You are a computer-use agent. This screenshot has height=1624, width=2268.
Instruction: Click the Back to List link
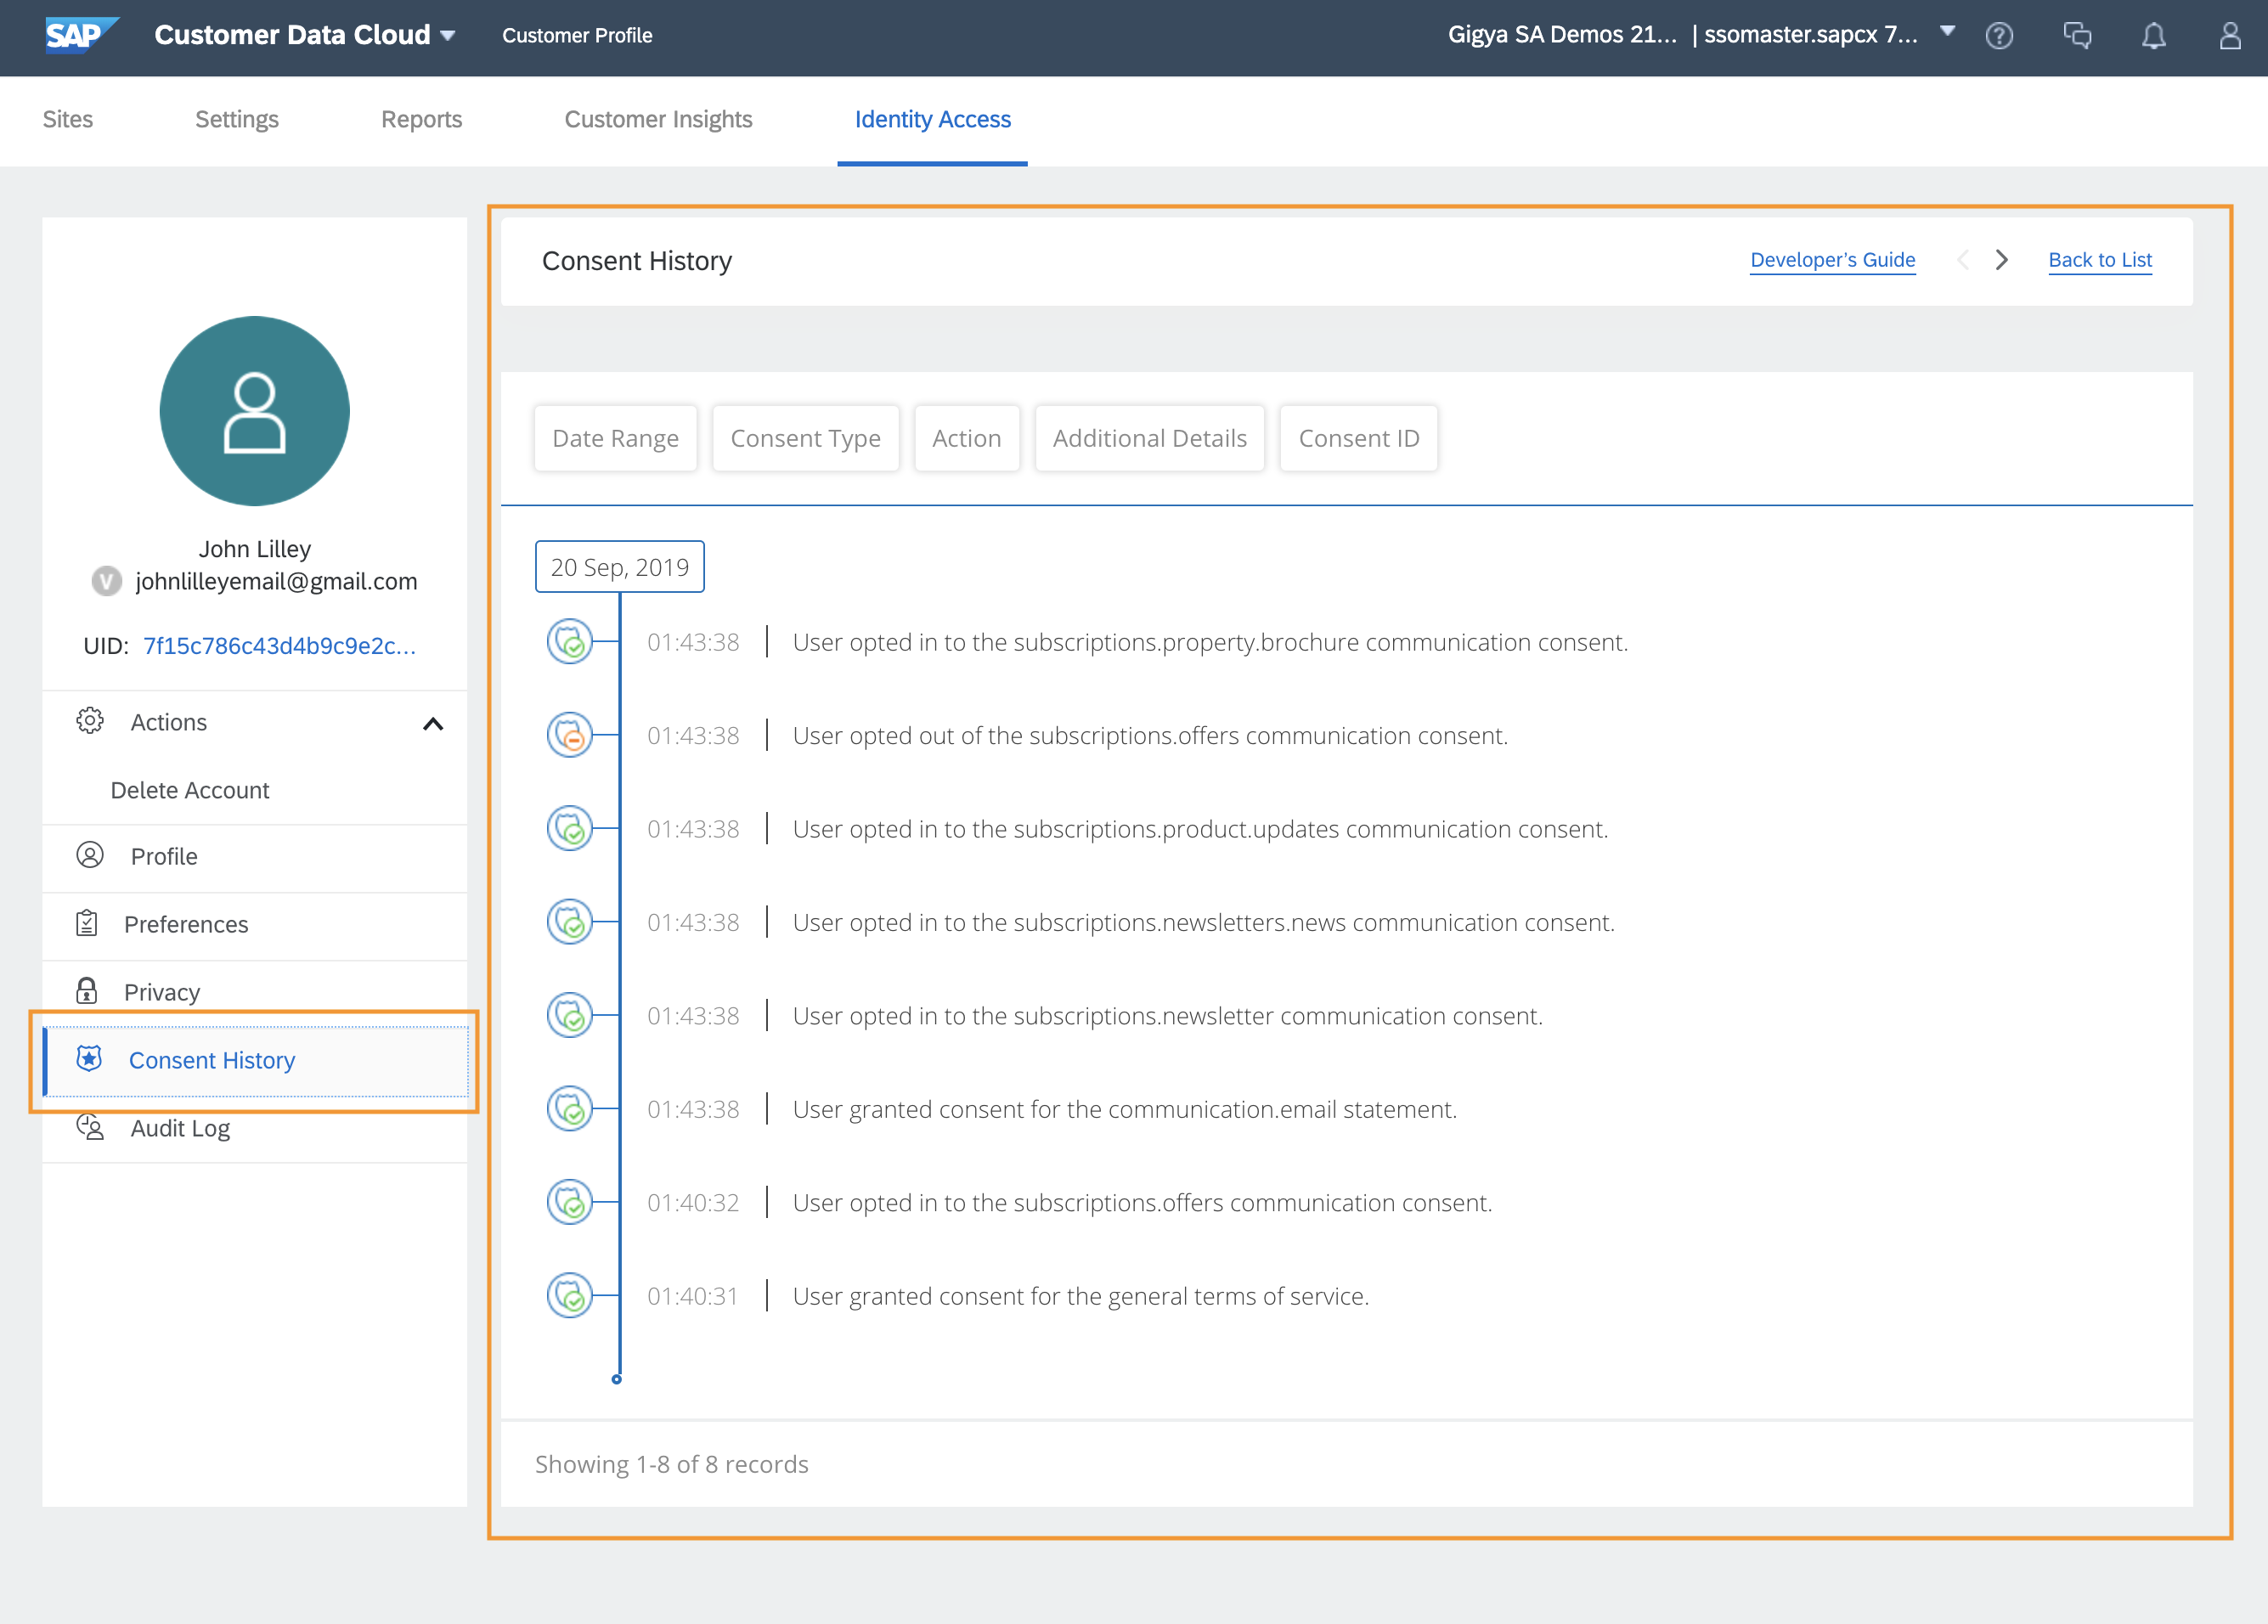(2099, 260)
